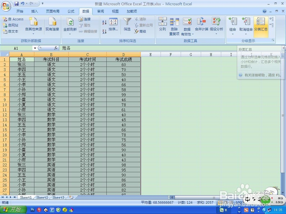Sort ascending A to Z
The image size is (286, 214).
click(x=104, y=22)
